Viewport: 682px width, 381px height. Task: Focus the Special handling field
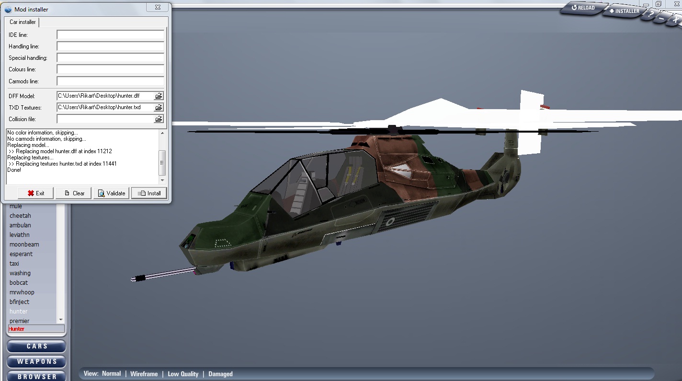[110, 57]
